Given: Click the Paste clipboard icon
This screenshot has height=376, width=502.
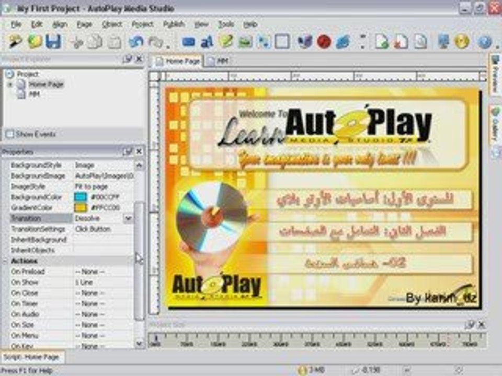Looking at the screenshot, I should tap(115, 42).
